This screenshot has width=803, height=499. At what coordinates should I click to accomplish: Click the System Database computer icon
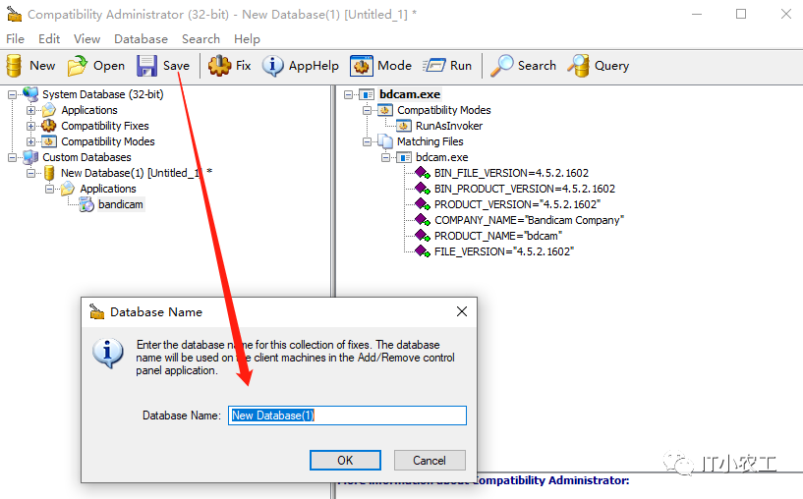pyautogui.click(x=30, y=94)
